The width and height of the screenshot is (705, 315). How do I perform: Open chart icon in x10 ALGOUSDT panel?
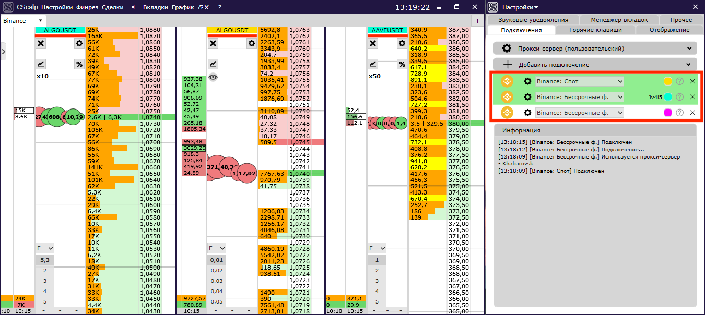(41, 64)
